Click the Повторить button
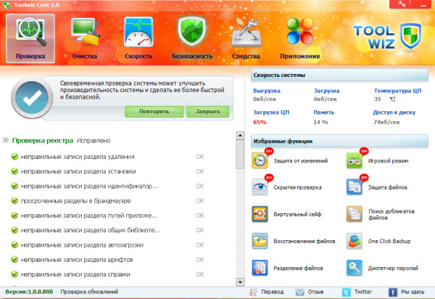Screen dimensions: 435x299 (154, 111)
